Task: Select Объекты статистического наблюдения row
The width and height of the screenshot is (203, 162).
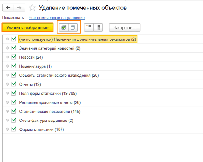Action: [59, 76]
